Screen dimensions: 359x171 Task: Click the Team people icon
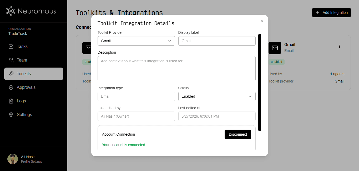11,60
